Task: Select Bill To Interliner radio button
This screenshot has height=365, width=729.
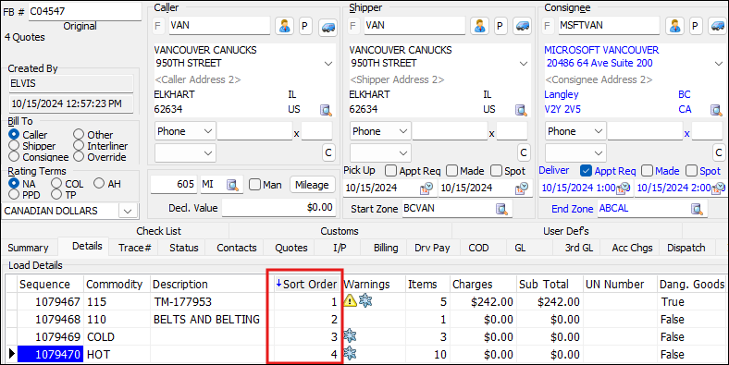Action: tap(79, 146)
